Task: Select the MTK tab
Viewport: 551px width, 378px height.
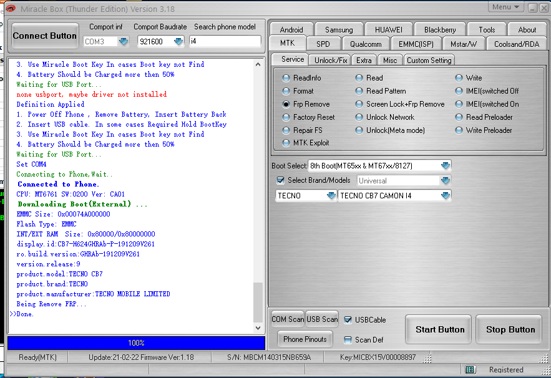Action: click(288, 43)
